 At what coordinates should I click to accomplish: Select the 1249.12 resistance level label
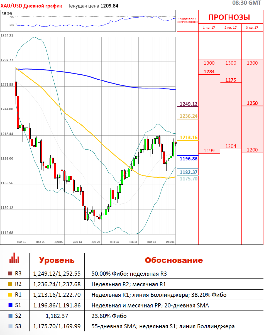(189, 104)
